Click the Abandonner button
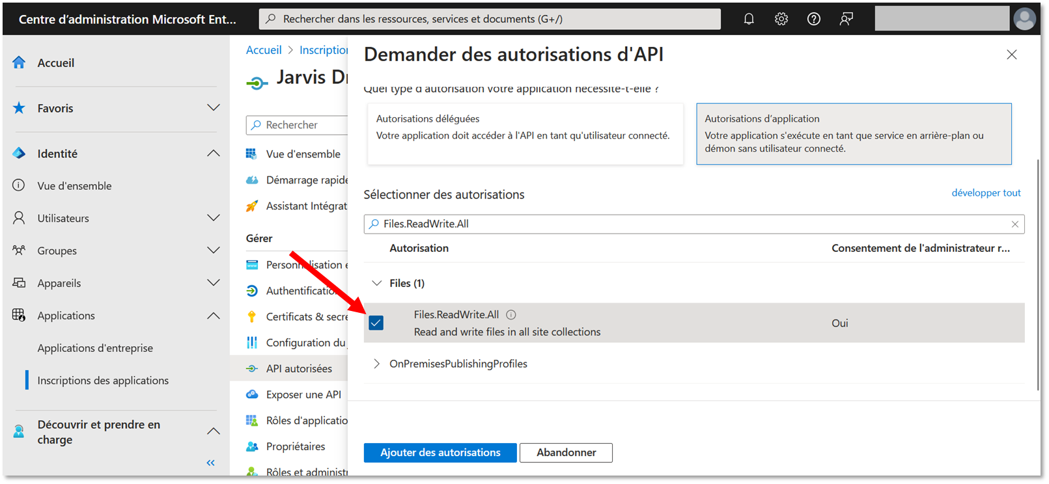This screenshot has width=1049, height=484. pos(566,453)
